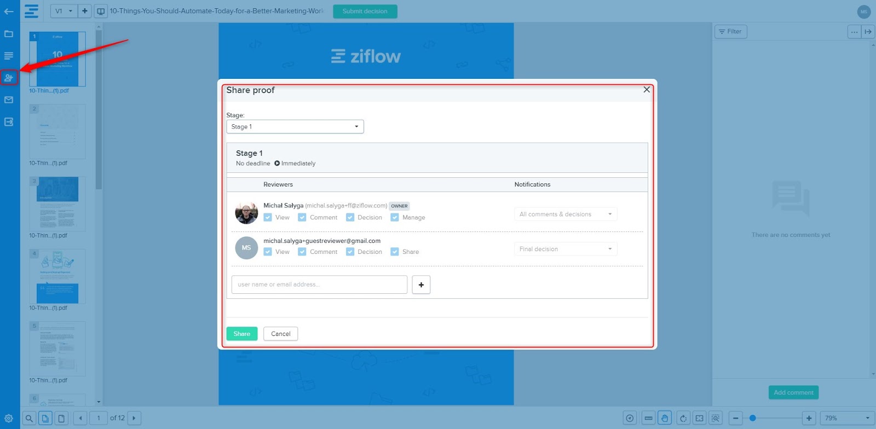Open the folder icon in left sidebar

point(9,34)
